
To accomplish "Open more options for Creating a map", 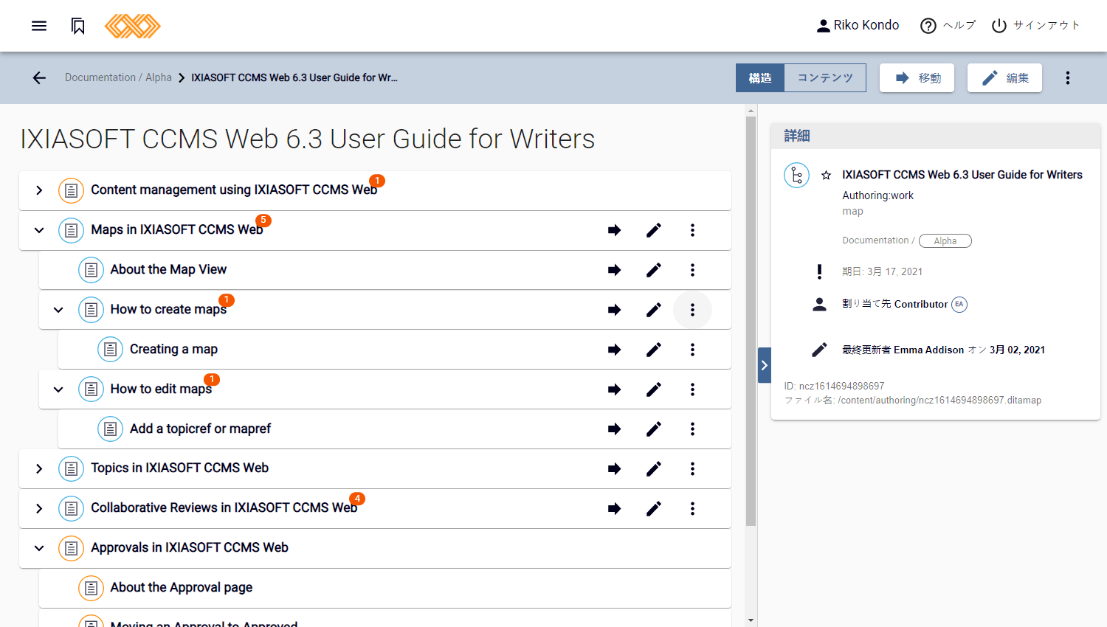I will coord(692,350).
